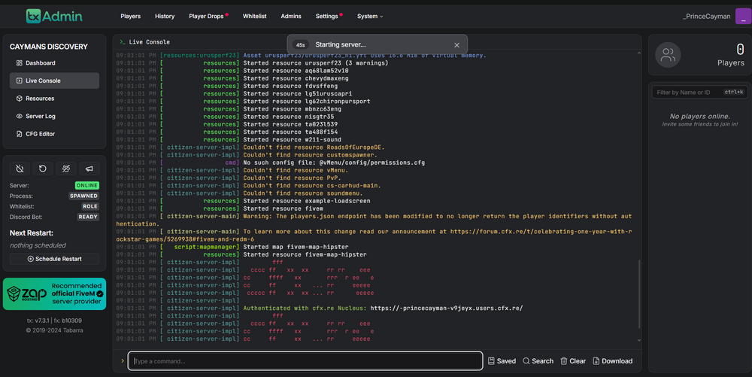Click the tx: v7.3.1 version text

point(38,321)
